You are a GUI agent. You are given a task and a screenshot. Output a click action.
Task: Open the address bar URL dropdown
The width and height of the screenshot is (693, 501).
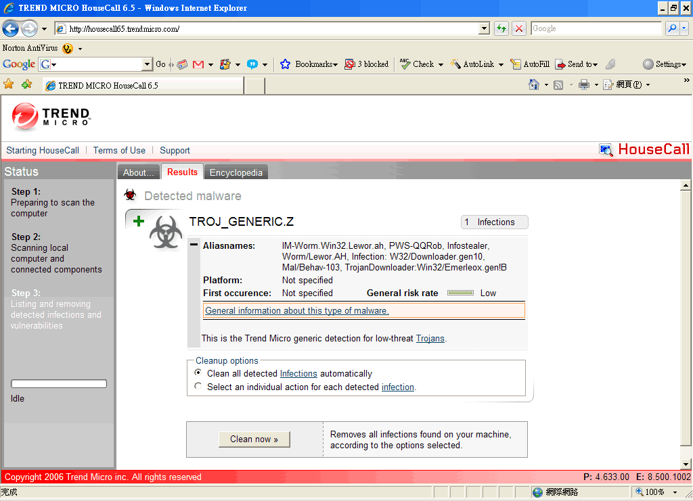pos(484,28)
